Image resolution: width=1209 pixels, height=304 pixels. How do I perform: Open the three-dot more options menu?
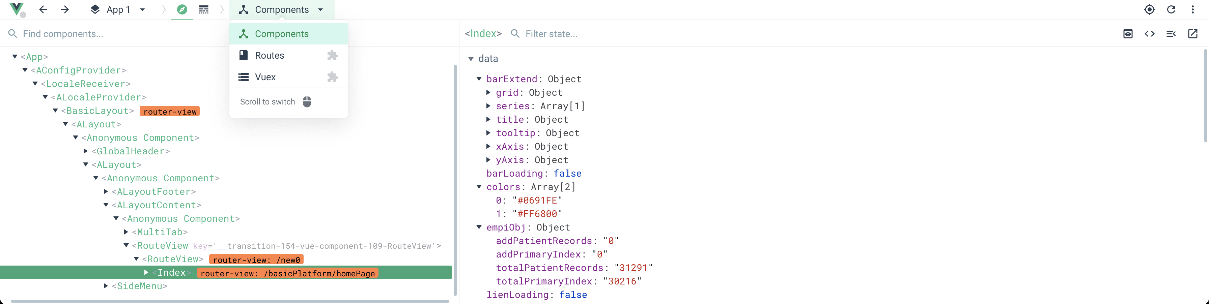click(1192, 9)
